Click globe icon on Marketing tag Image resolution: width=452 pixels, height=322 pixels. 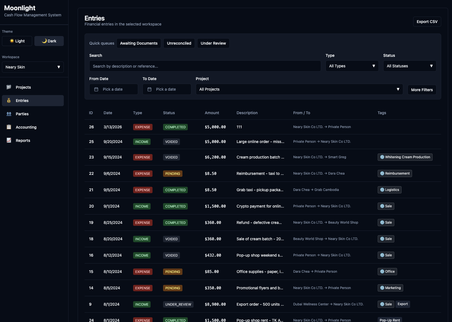point(382,288)
